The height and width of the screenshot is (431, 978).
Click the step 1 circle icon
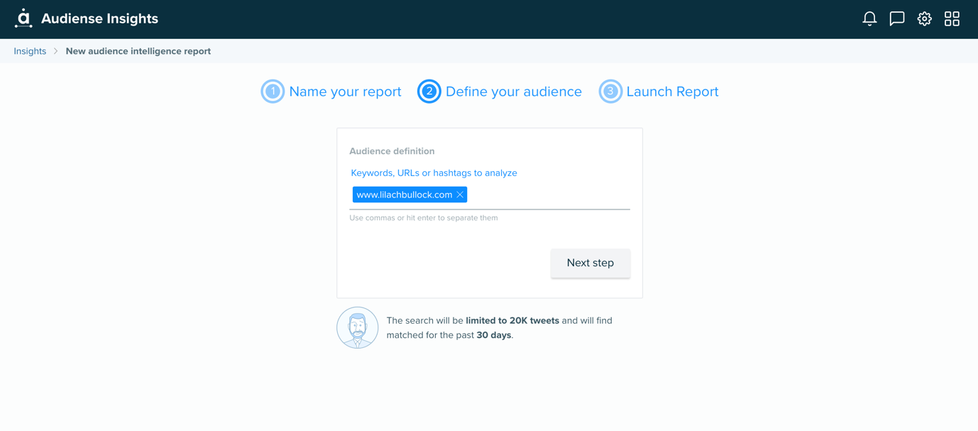click(273, 92)
